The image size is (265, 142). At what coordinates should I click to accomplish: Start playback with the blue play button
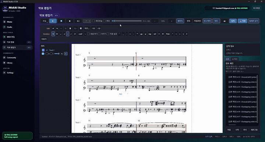tap(53, 21)
